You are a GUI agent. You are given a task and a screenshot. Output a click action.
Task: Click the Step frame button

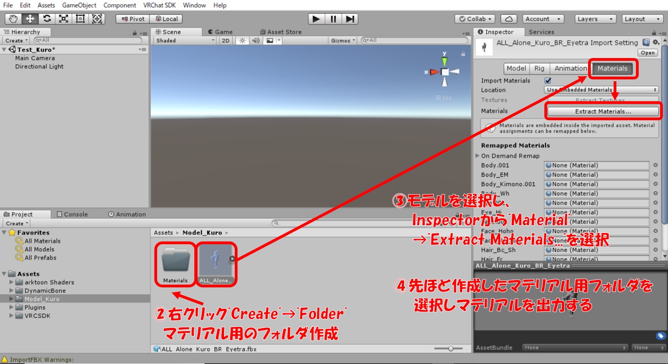[351, 19]
